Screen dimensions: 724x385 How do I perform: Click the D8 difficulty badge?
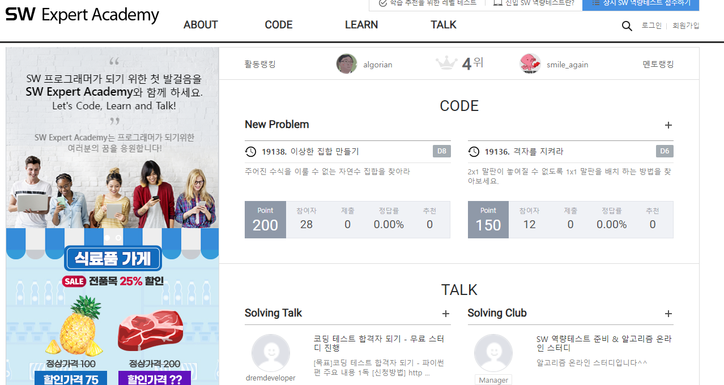pyautogui.click(x=441, y=151)
